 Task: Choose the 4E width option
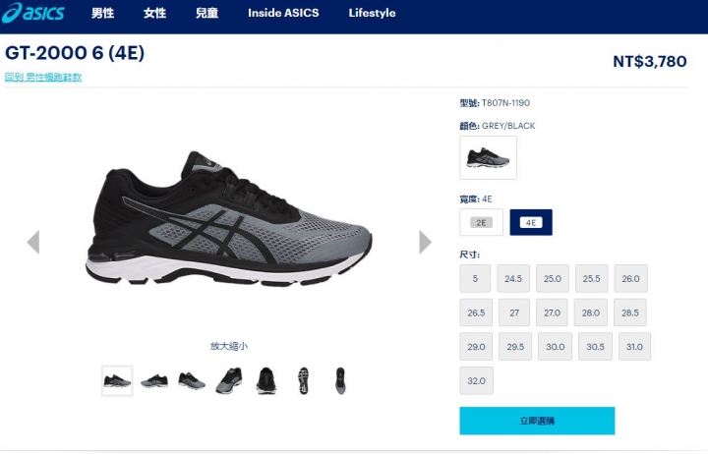531,222
